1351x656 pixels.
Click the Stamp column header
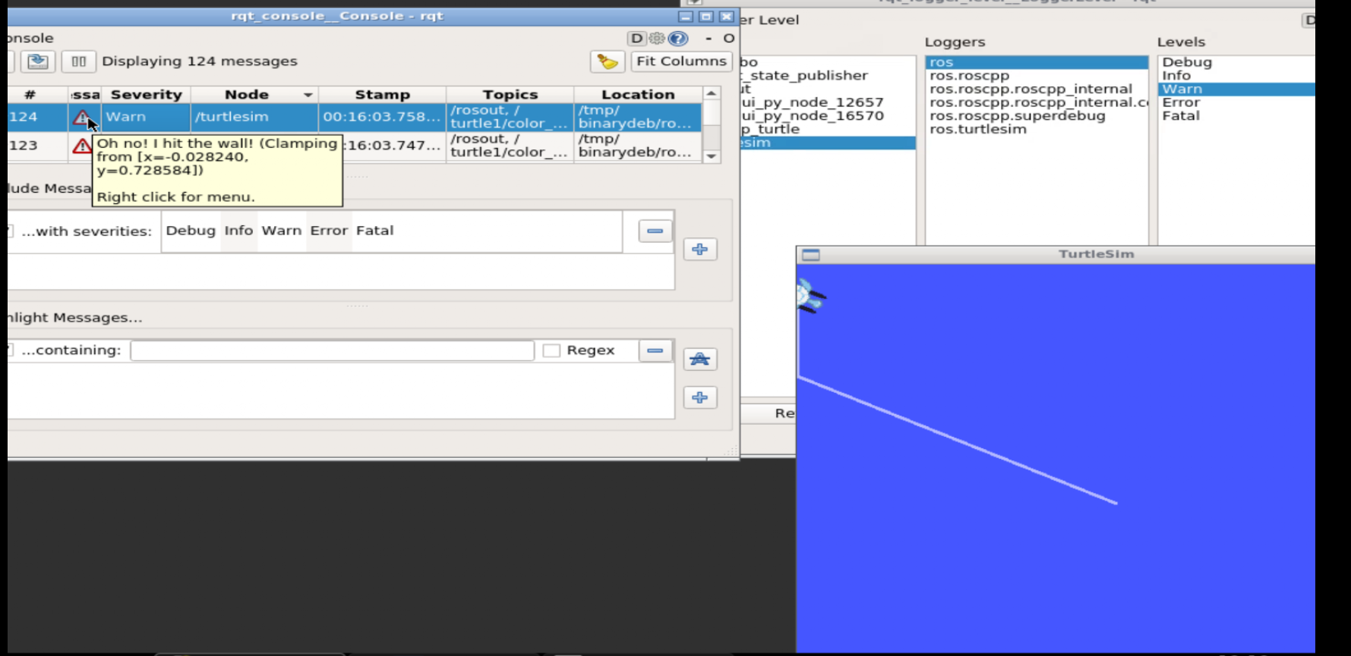tap(382, 95)
